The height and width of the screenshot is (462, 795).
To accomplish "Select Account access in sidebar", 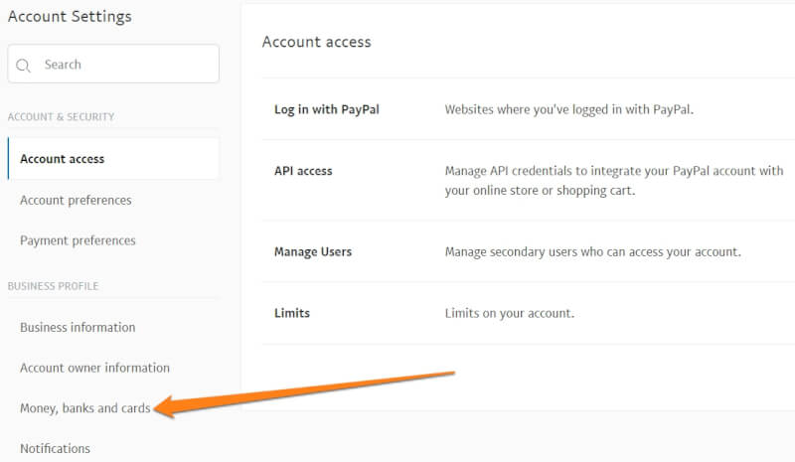I will pos(113,159).
